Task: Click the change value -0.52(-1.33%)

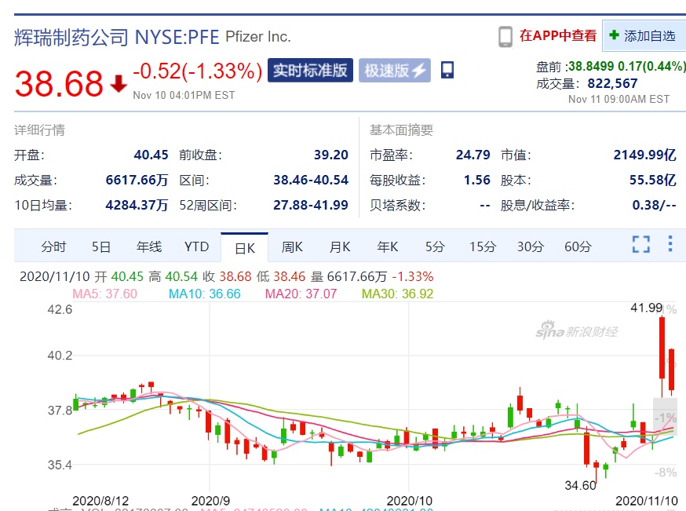Action: (197, 71)
